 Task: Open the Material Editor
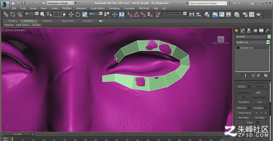pos(237,15)
